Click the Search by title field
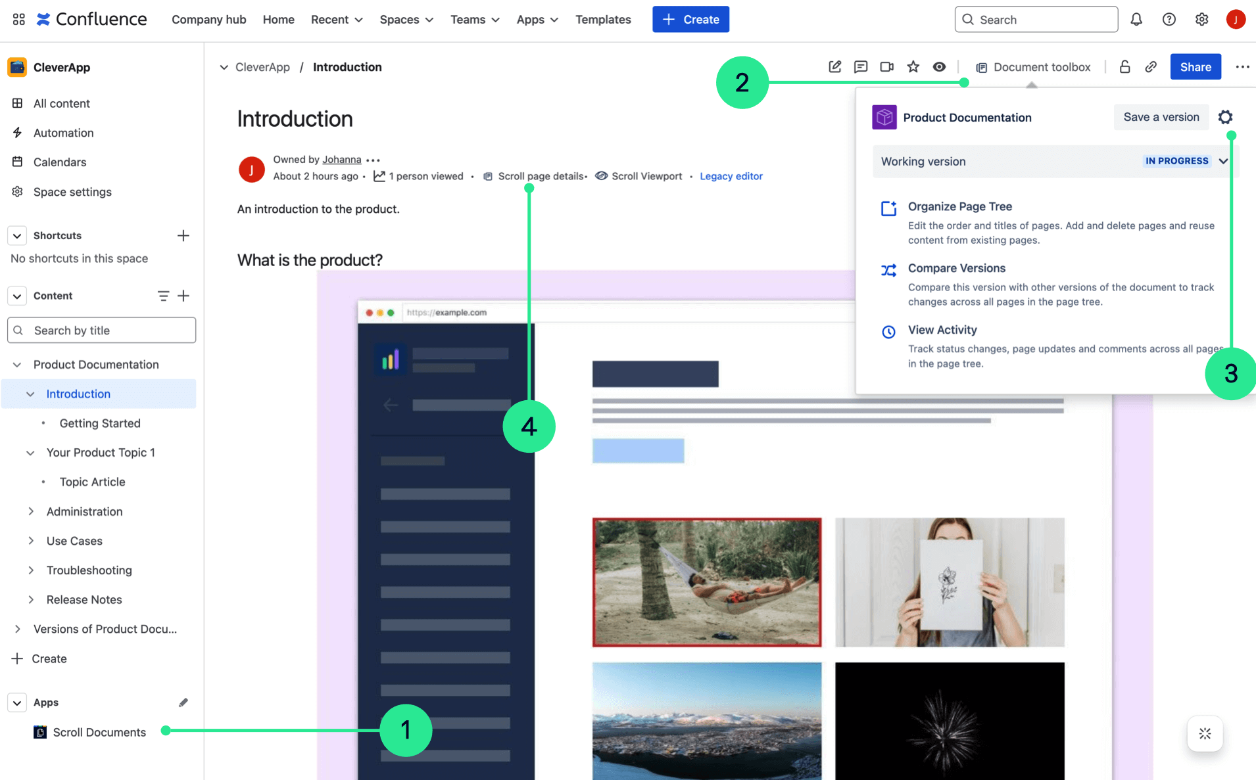The width and height of the screenshot is (1256, 780). [102, 331]
